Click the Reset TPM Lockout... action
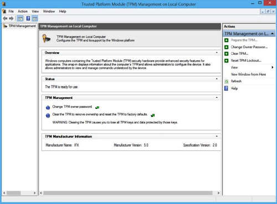This screenshot has height=204, width=277. (x=246, y=61)
